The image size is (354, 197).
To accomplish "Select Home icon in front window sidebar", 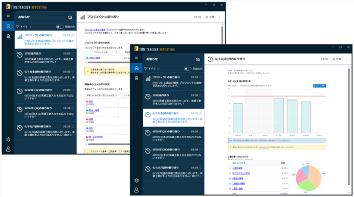I will tap(137, 68).
